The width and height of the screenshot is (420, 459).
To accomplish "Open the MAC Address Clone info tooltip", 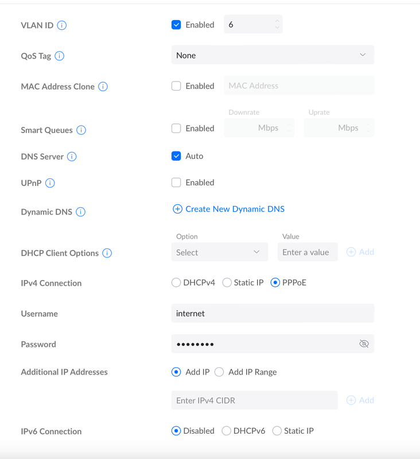I will point(103,87).
